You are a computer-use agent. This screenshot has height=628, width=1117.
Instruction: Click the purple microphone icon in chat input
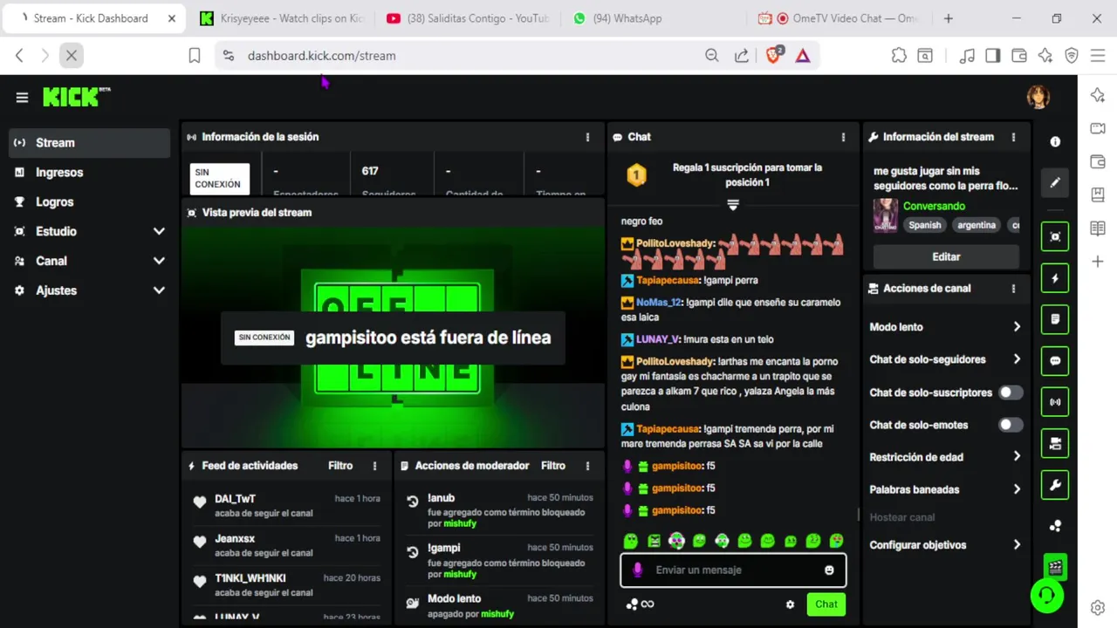[638, 570]
